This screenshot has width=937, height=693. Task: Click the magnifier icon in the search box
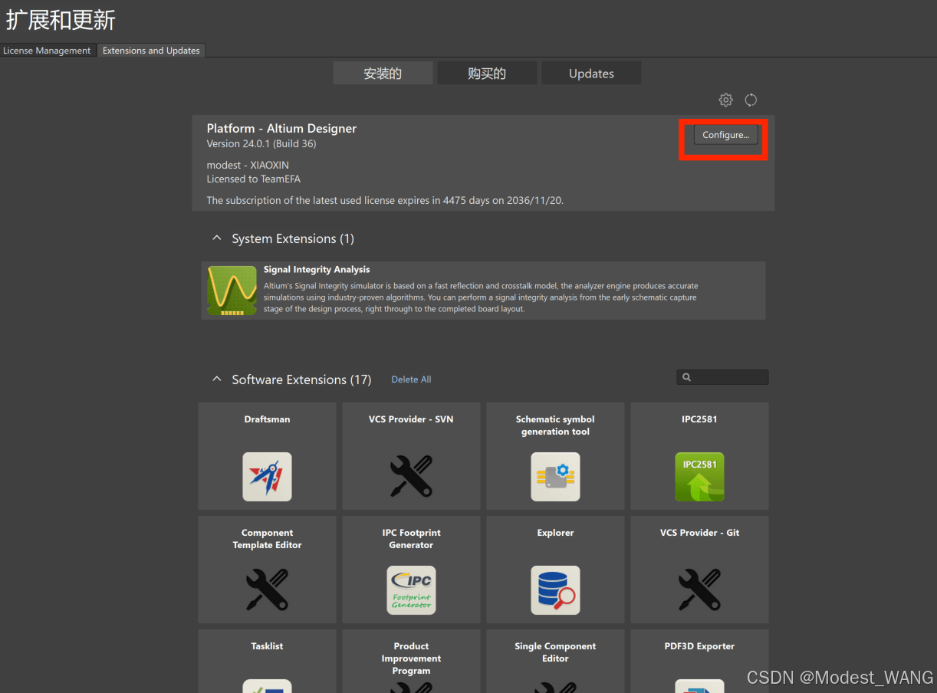tap(686, 377)
